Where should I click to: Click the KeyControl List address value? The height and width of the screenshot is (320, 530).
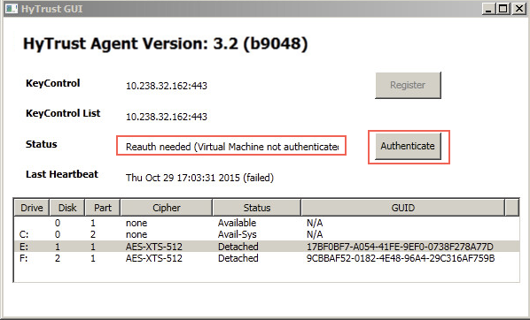click(167, 117)
